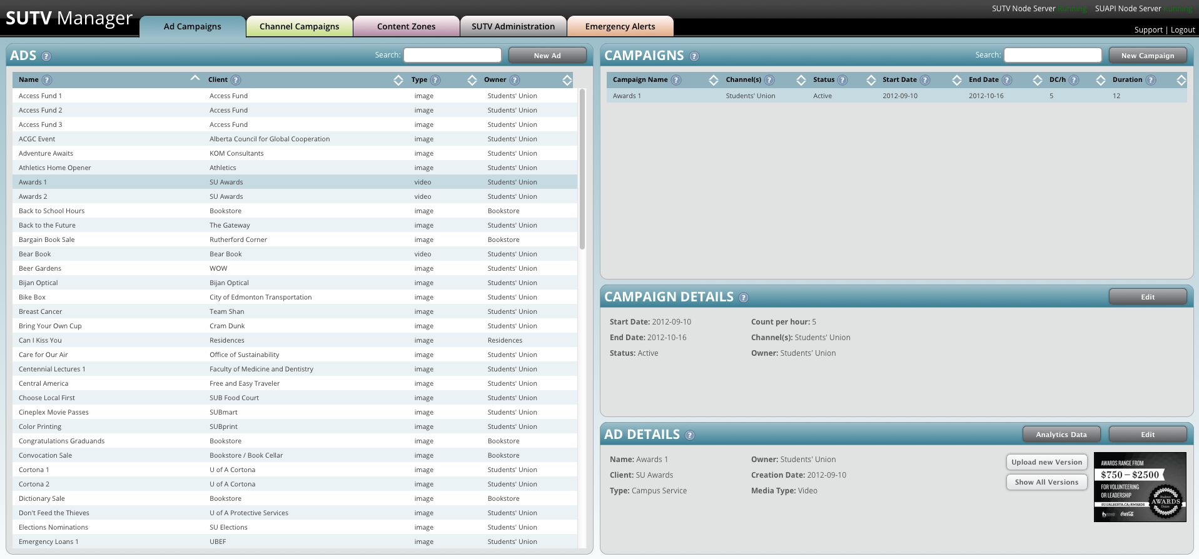Open help icon beside Type column header
Image resolution: width=1199 pixels, height=559 pixels.
[435, 80]
